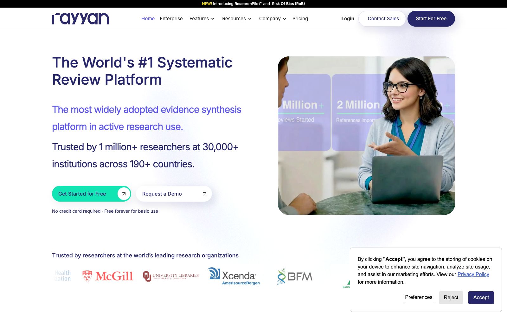The height and width of the screenshot is (317, 507).
Task: Accept the cookies
Action: [481, 298]
